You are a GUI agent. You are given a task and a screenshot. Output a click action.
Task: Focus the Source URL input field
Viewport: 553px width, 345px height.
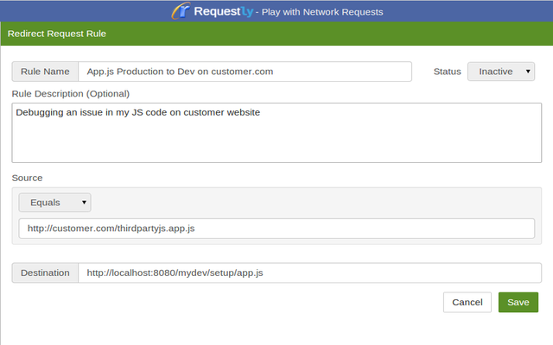(276, 228)
